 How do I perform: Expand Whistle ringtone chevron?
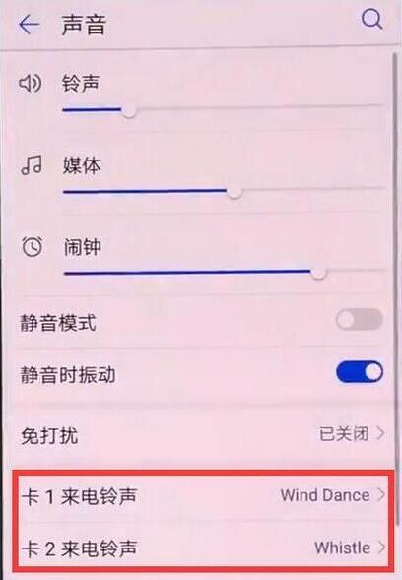381,548
